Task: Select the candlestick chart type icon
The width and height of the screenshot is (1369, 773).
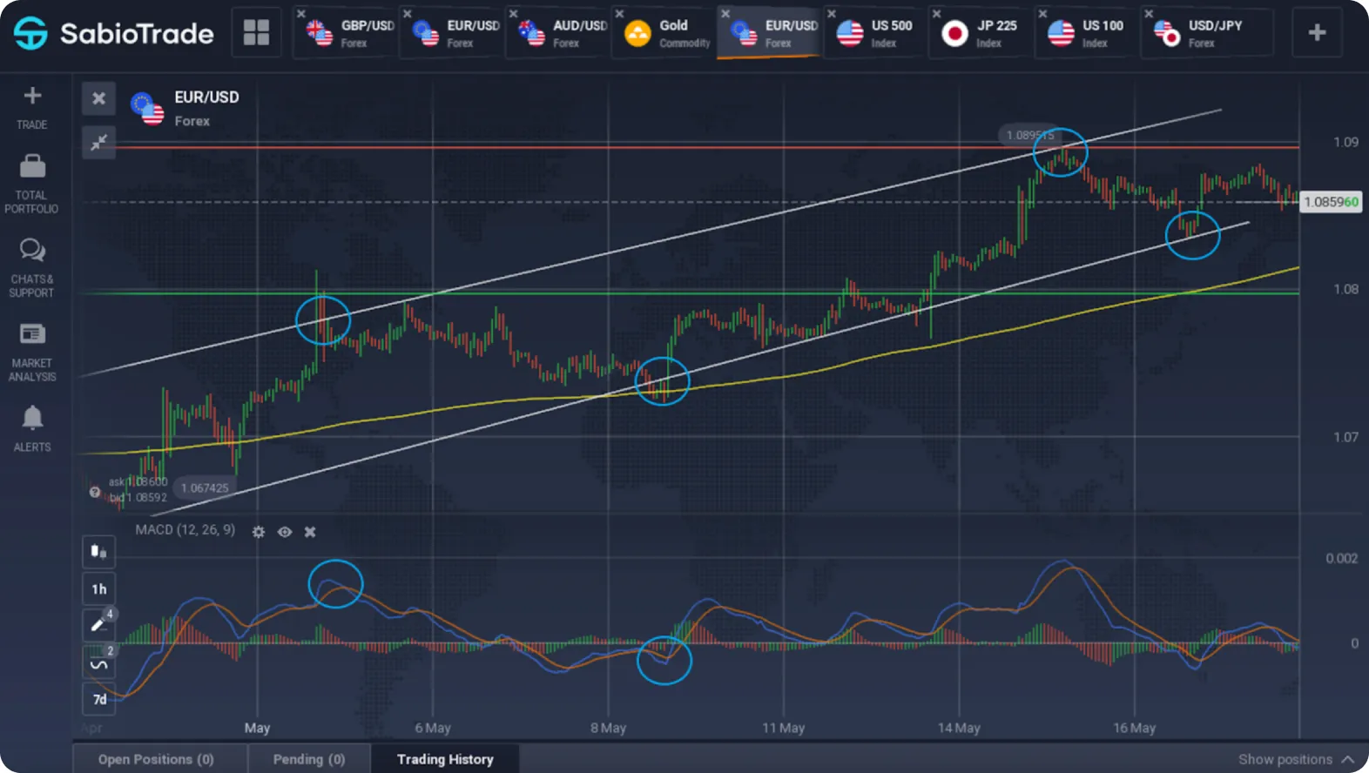Action: click(98, 552)
